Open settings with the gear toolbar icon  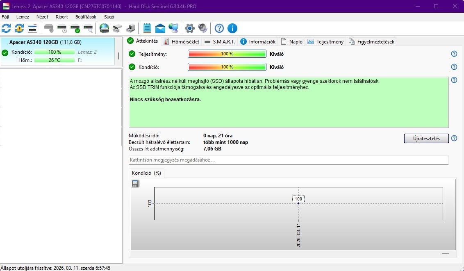[190, 28]
